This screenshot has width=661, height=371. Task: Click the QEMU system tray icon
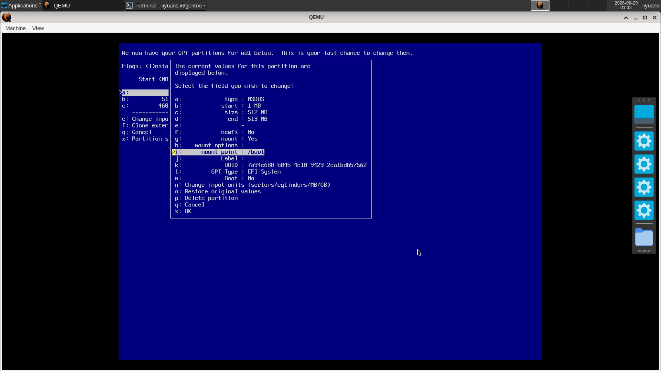(x=540, y=5)
